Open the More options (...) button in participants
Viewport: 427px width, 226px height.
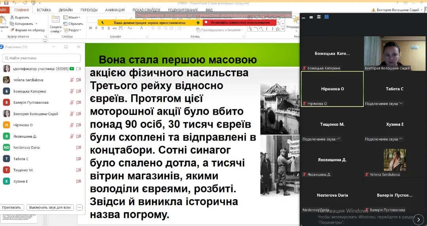point(79,207)
